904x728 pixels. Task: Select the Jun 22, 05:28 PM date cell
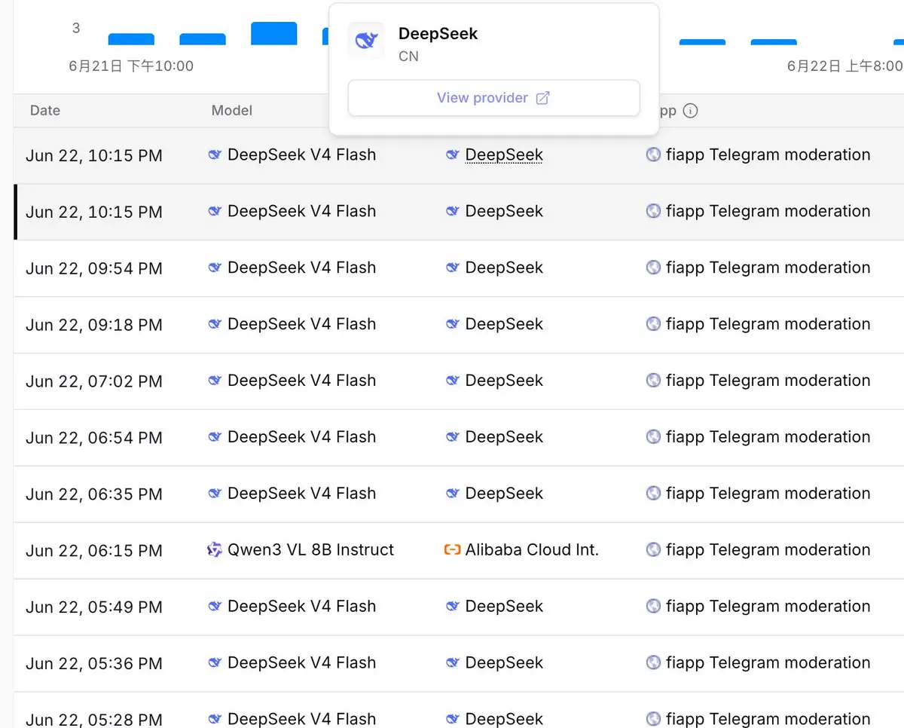[x=94, y=720]
